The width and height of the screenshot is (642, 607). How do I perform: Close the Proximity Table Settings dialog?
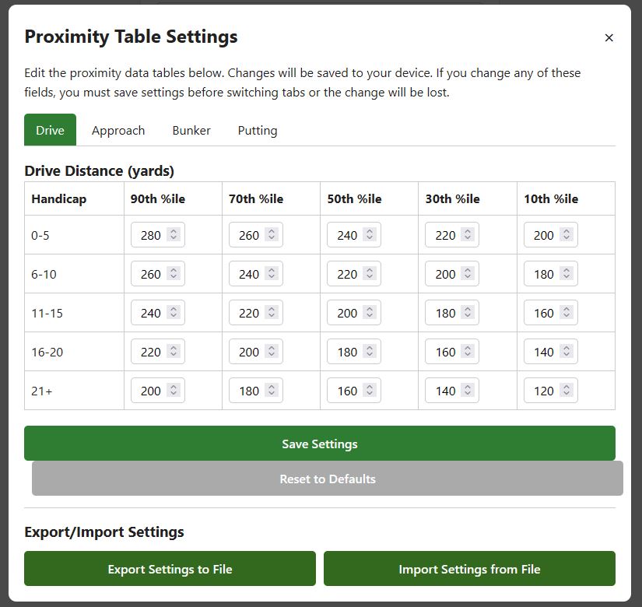coord(609,37)
